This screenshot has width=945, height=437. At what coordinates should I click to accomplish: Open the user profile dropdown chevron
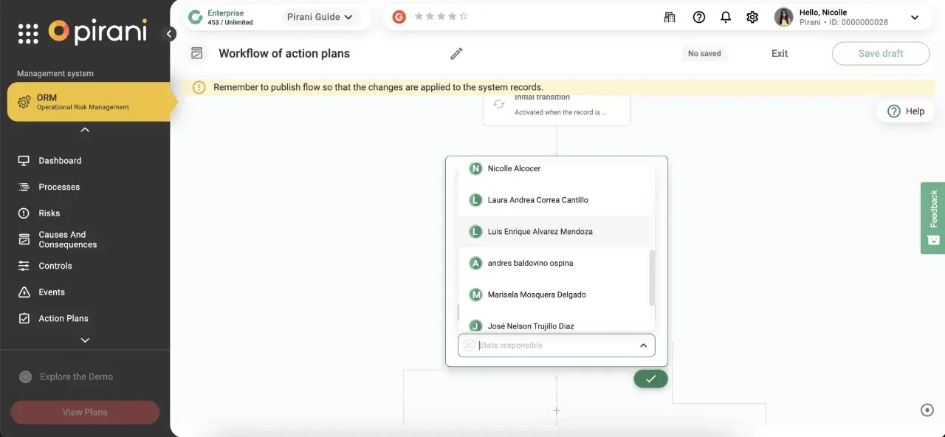point(915,18)
